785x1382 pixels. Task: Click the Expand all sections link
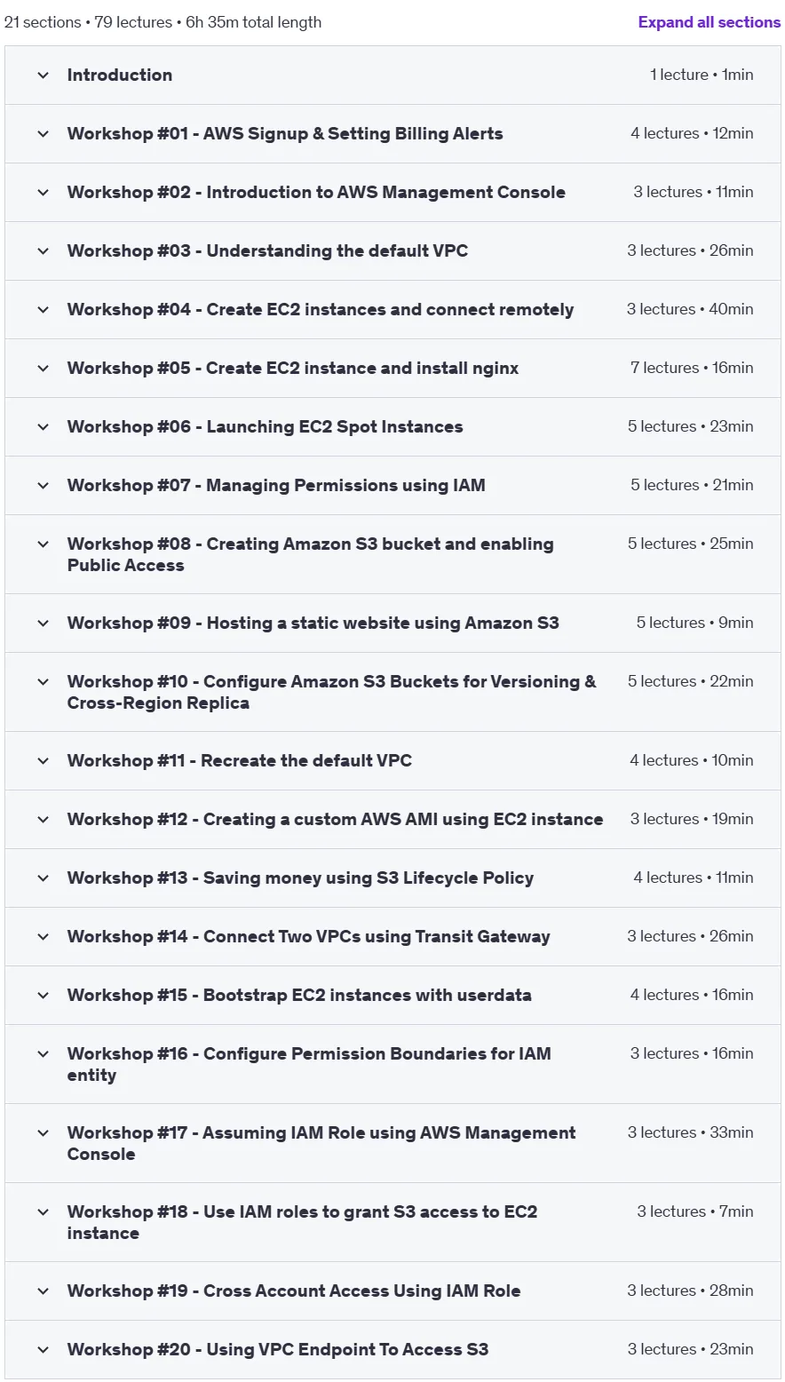point(709,22)
